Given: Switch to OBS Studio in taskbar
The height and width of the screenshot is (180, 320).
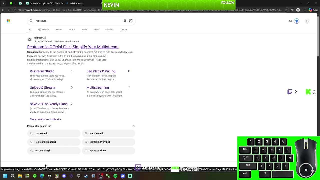Looking at the screenshot, I should point(101,176).
